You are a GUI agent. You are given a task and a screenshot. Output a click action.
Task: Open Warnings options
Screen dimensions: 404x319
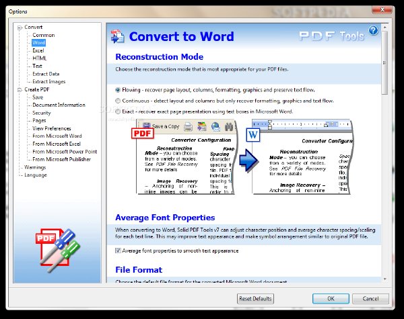point(35,167)
